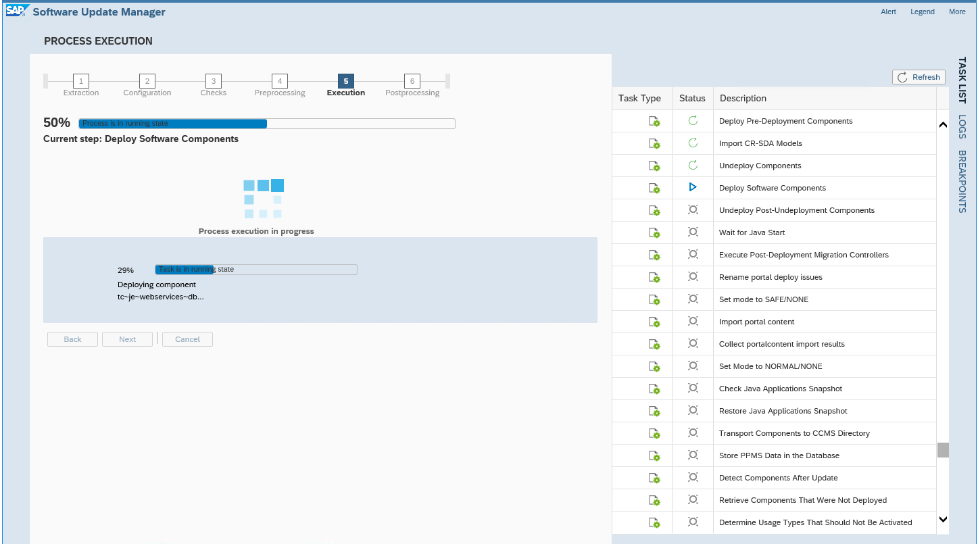Click task type icon for Deploy Software Components
Screen dimensions: 978x544
pyautogui.click(x=654, y=189)
